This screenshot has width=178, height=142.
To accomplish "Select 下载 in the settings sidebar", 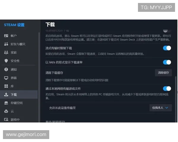I will [19, 94].
